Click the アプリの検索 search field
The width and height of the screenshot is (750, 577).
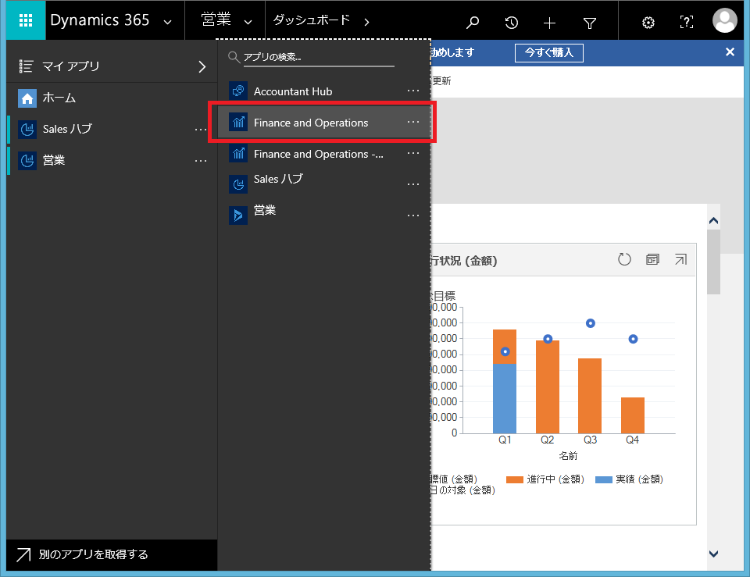click(319, 57)
